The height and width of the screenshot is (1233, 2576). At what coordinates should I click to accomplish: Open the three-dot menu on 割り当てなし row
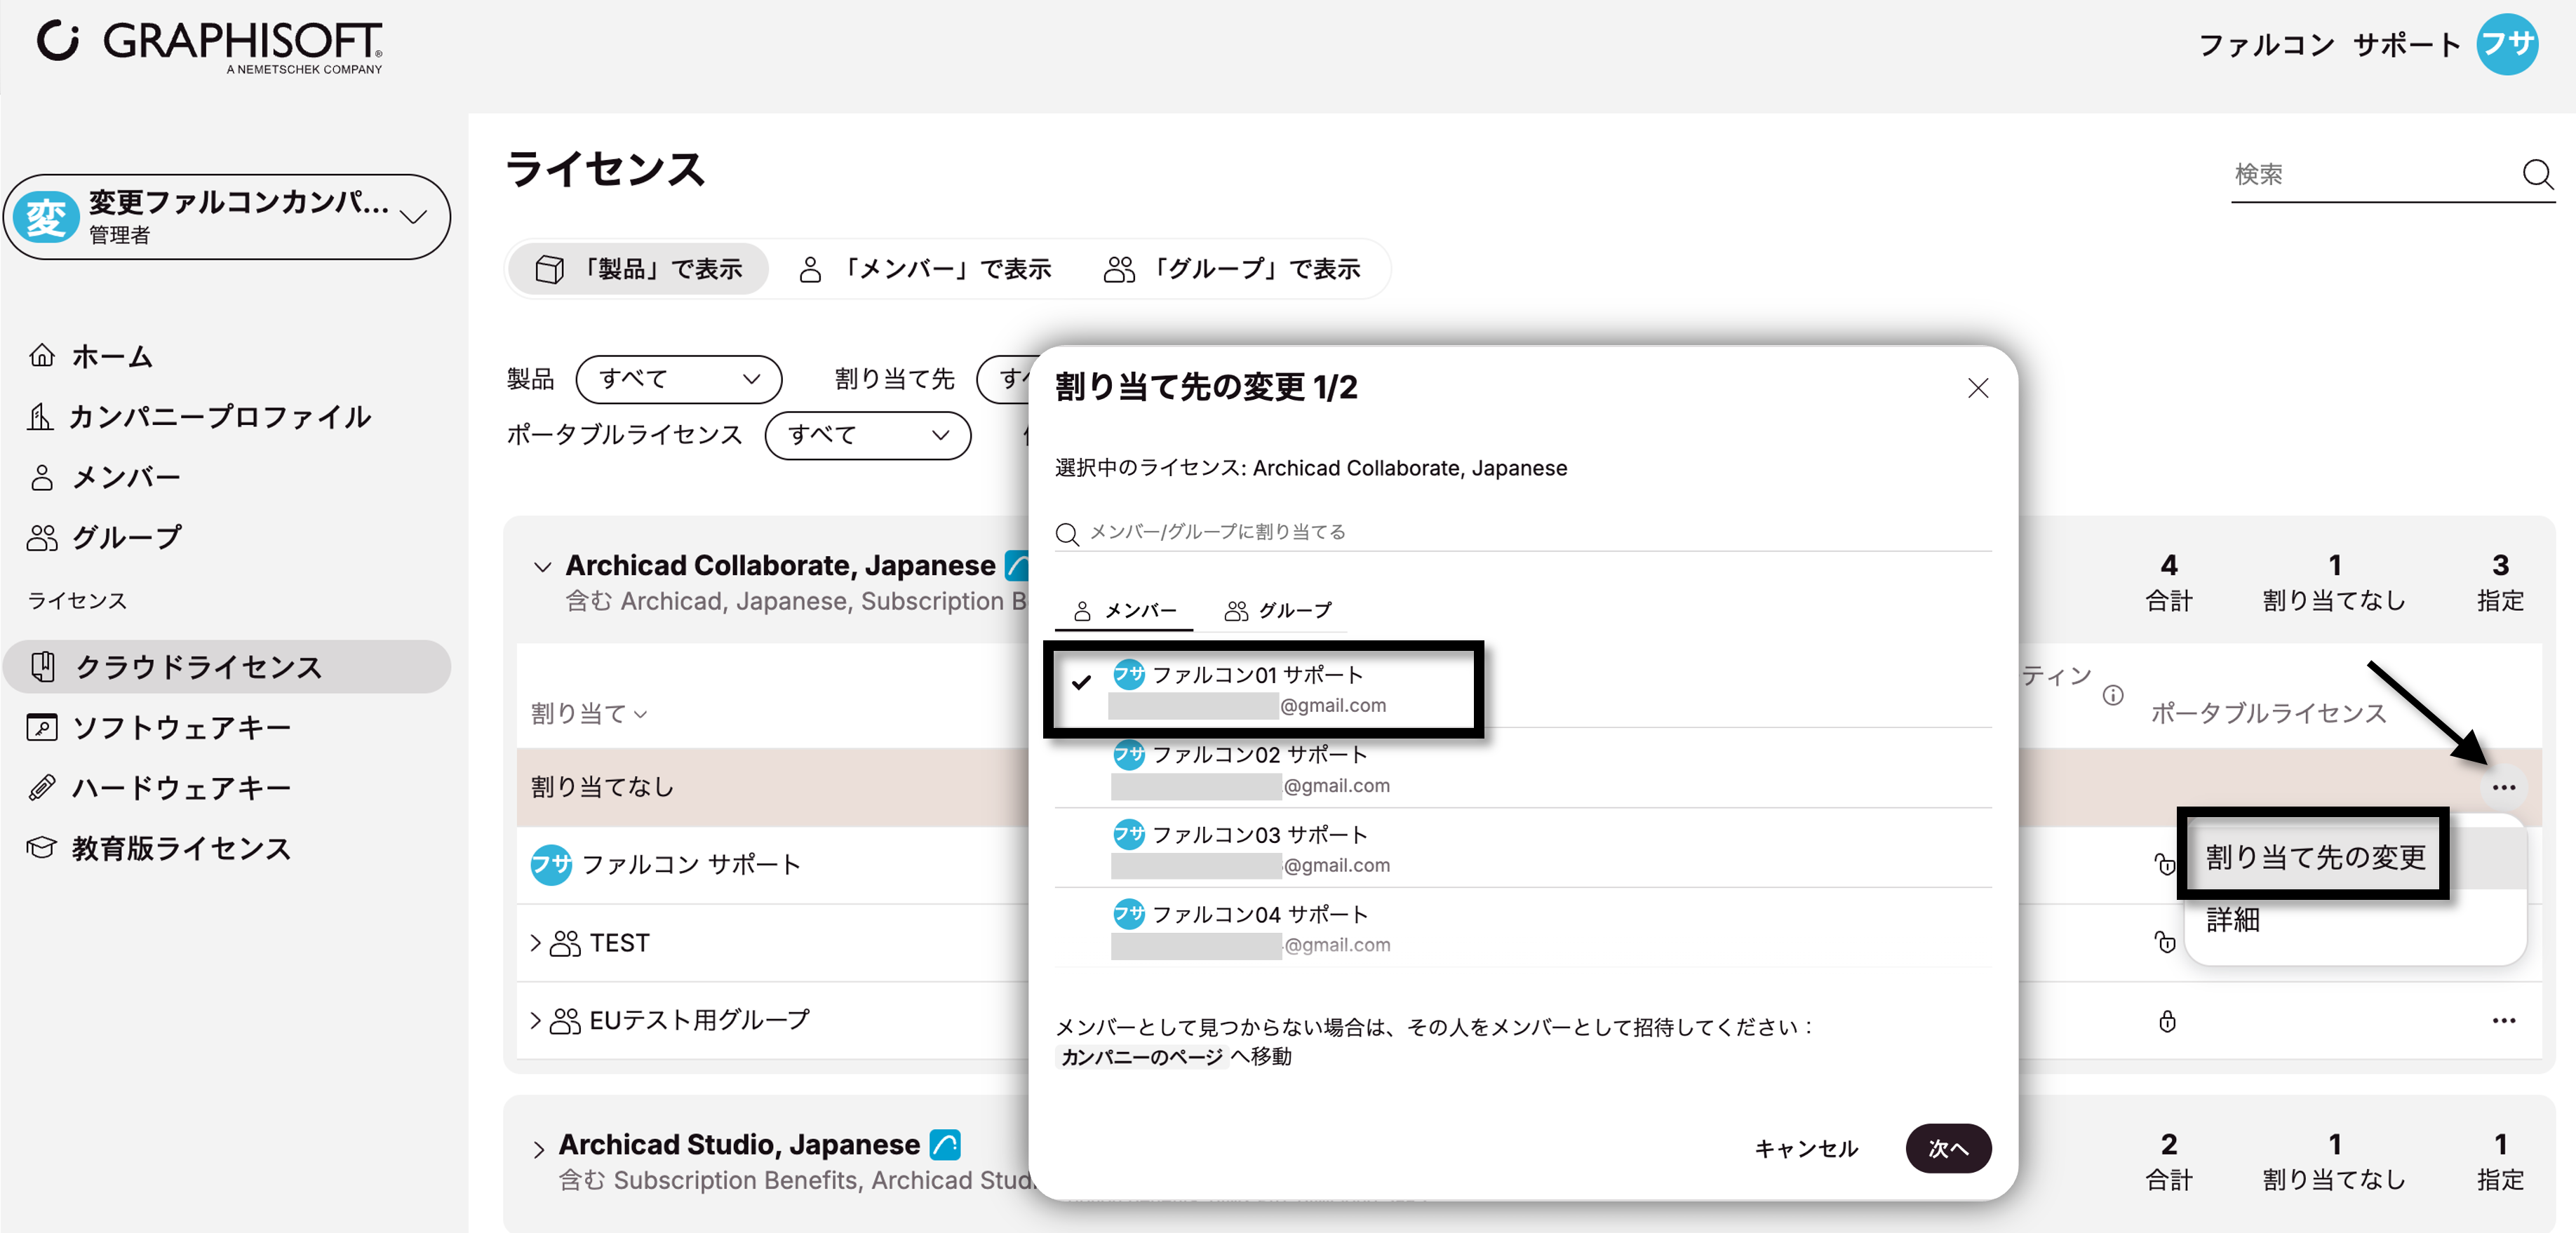coord(2503,787)
